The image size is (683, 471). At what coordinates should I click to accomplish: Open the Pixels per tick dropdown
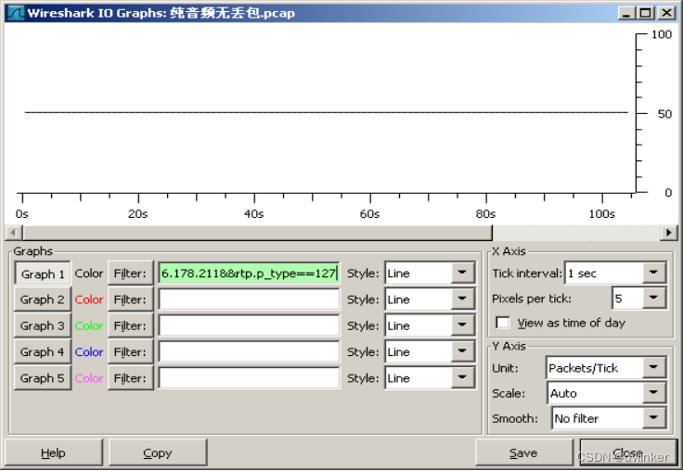(x=639, y=299)
